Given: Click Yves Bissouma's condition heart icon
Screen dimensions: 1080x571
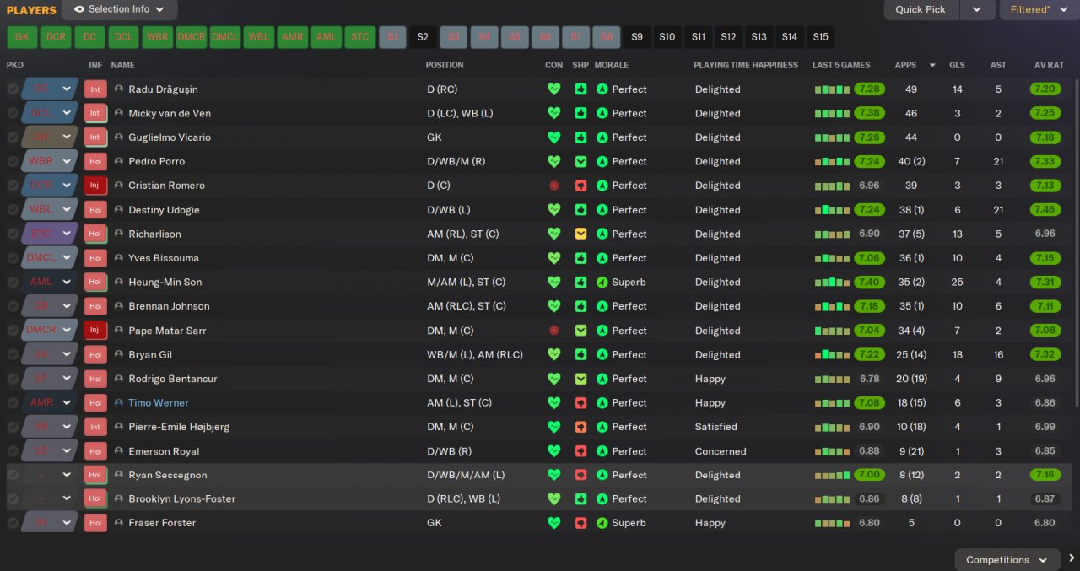Looking at the screenshot, I should [554, 258].
